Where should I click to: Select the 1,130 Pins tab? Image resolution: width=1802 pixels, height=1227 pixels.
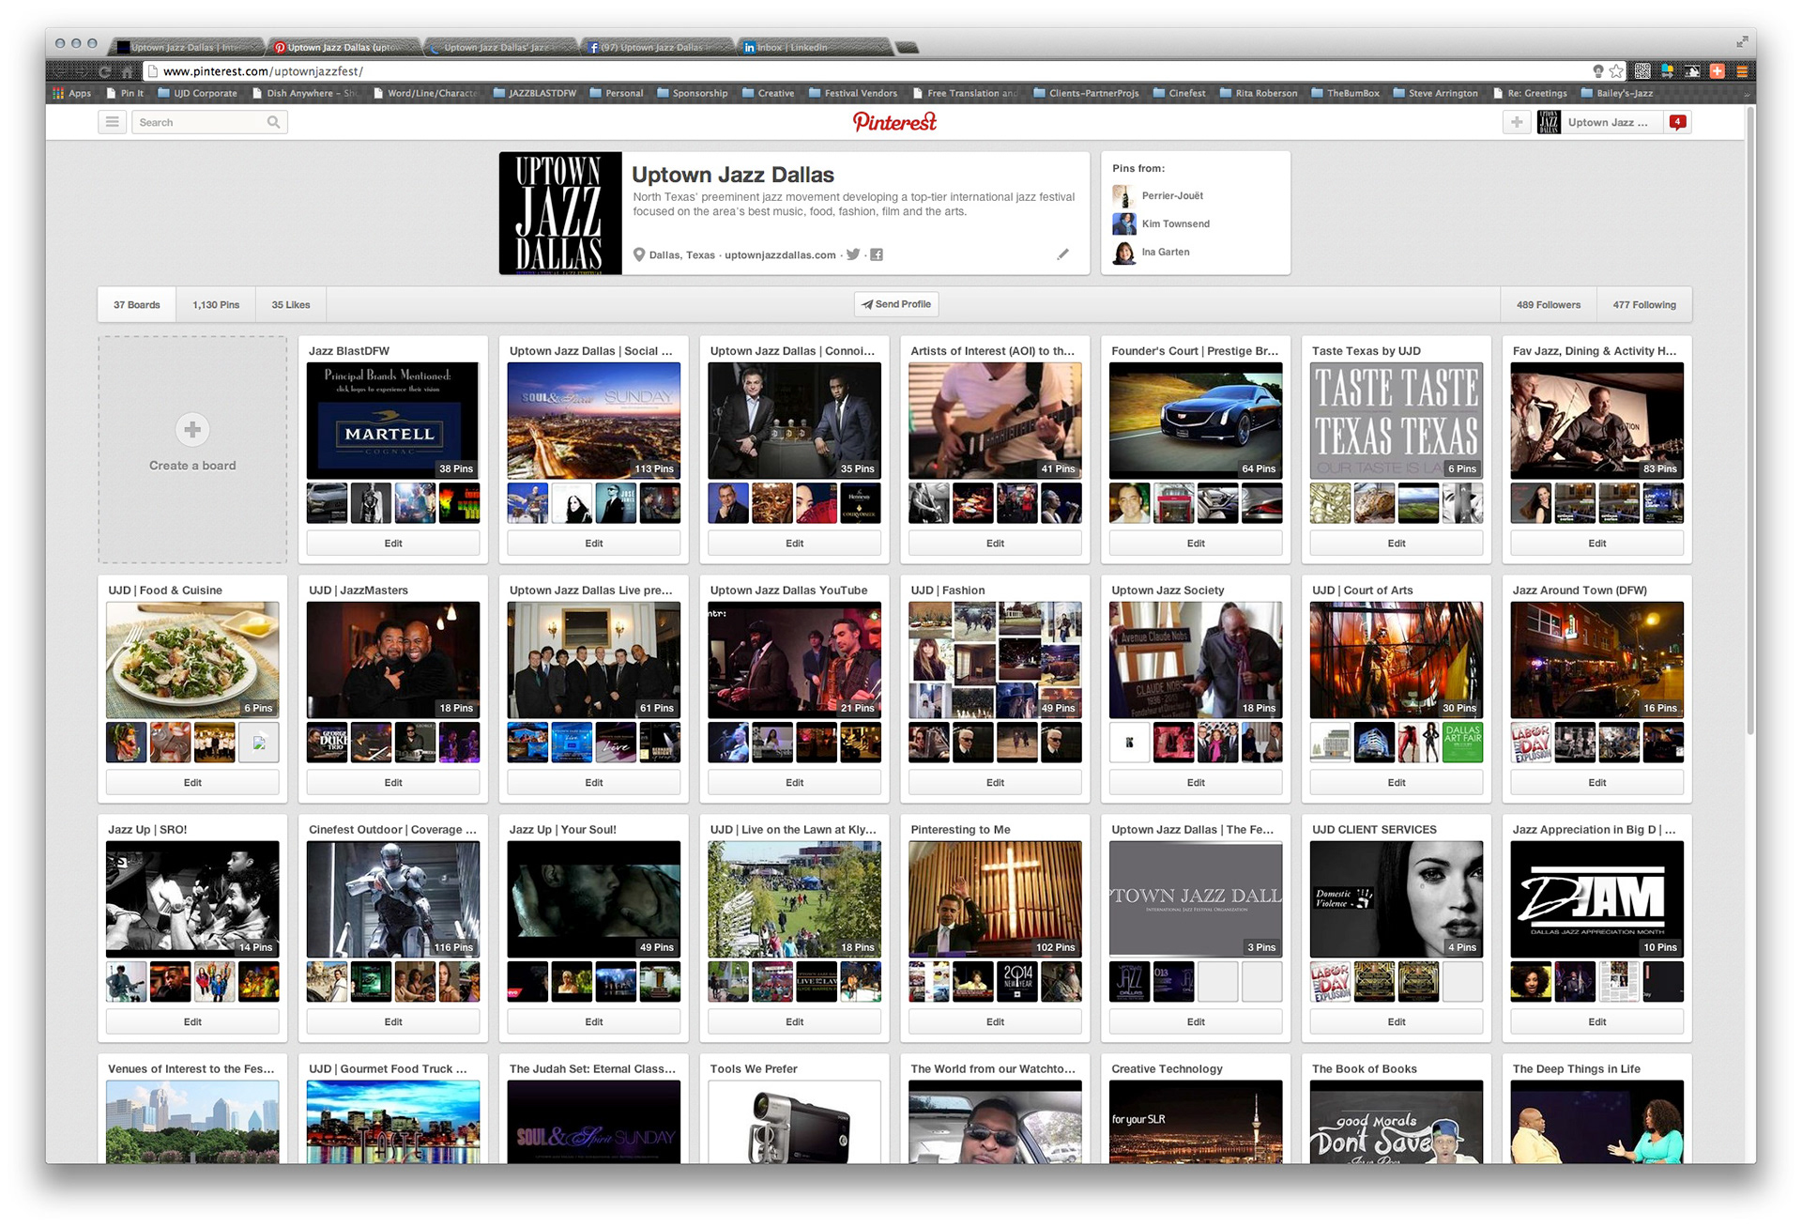[x=216, y=305]
